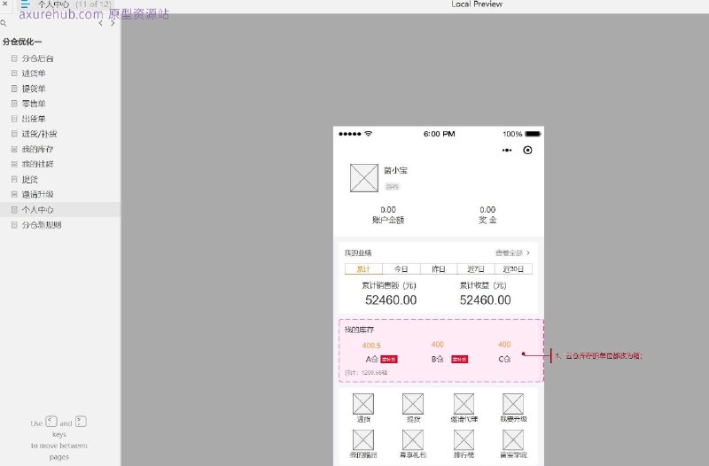Click the 邀请代理 placeholder icon
The image size is (709, 466).
click(x=464, y=404)
